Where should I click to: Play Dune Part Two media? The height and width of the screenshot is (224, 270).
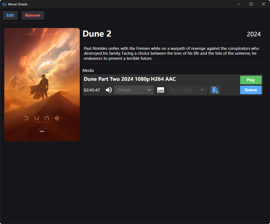click(251, 80)
